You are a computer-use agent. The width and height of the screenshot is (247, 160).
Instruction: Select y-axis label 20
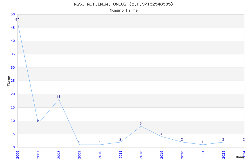click(x=13, y=94)
